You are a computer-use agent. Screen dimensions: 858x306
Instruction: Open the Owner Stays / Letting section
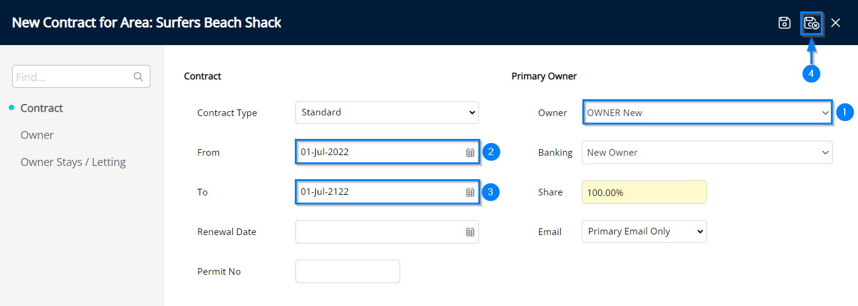pos(73,162)
